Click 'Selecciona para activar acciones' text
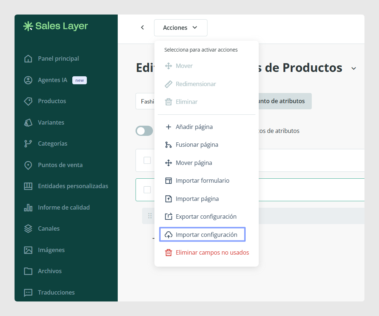The height and width of the screenshot is (316, 379). pos(201,50)
